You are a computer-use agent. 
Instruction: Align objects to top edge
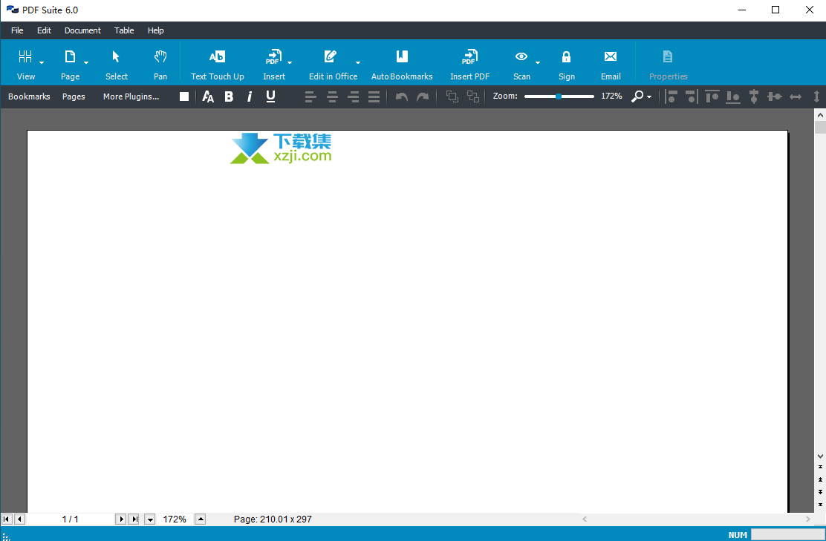click(712, 96)
